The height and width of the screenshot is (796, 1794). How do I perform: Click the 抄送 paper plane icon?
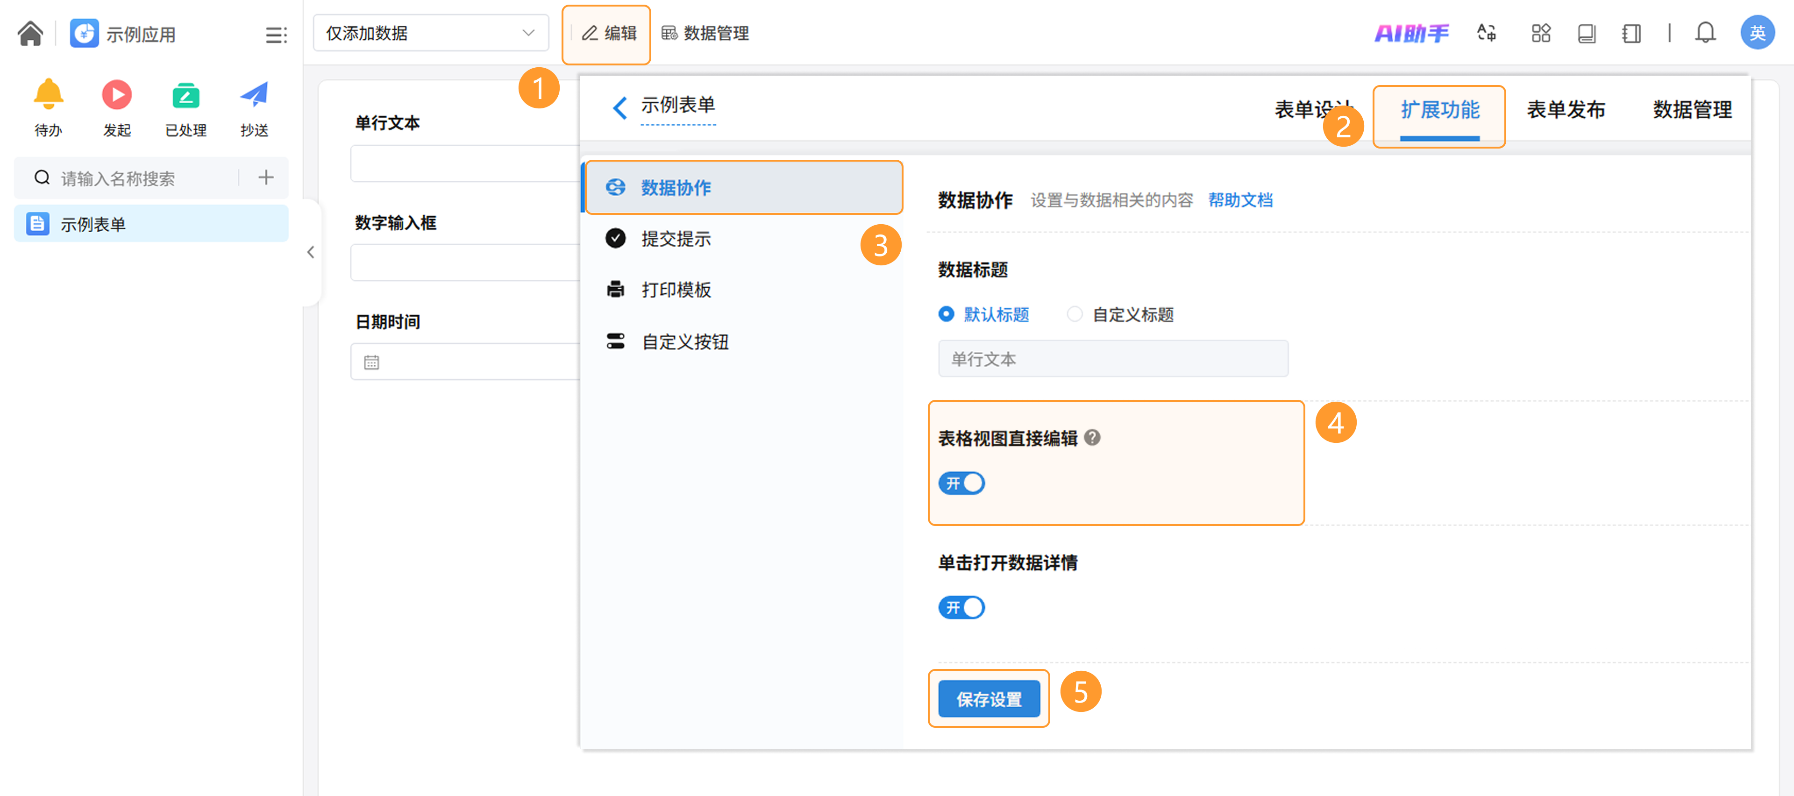pyautogui.click(x=254, y=95)
